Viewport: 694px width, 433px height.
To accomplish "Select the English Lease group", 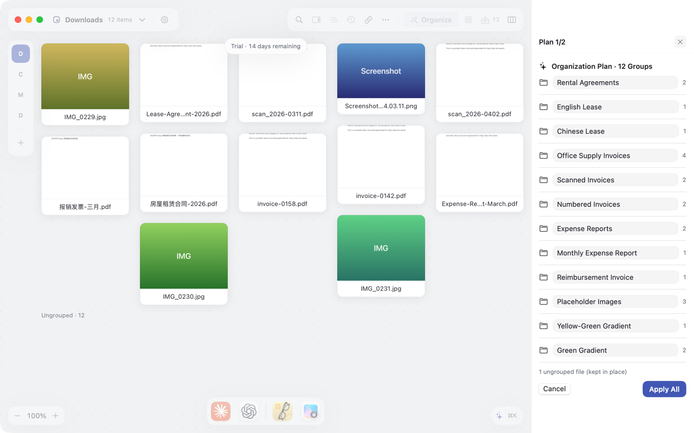I will coord(615,107).
